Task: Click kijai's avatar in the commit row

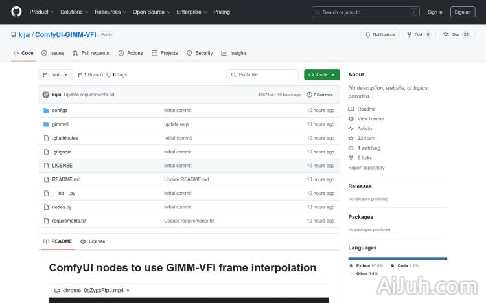Action: (46, 95)
